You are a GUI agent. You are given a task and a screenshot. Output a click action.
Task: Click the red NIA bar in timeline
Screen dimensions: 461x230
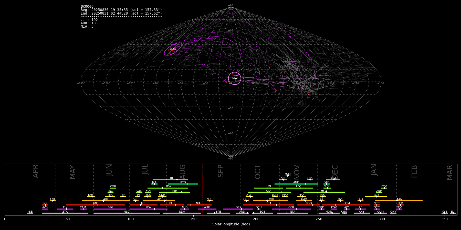coord(199,205)
